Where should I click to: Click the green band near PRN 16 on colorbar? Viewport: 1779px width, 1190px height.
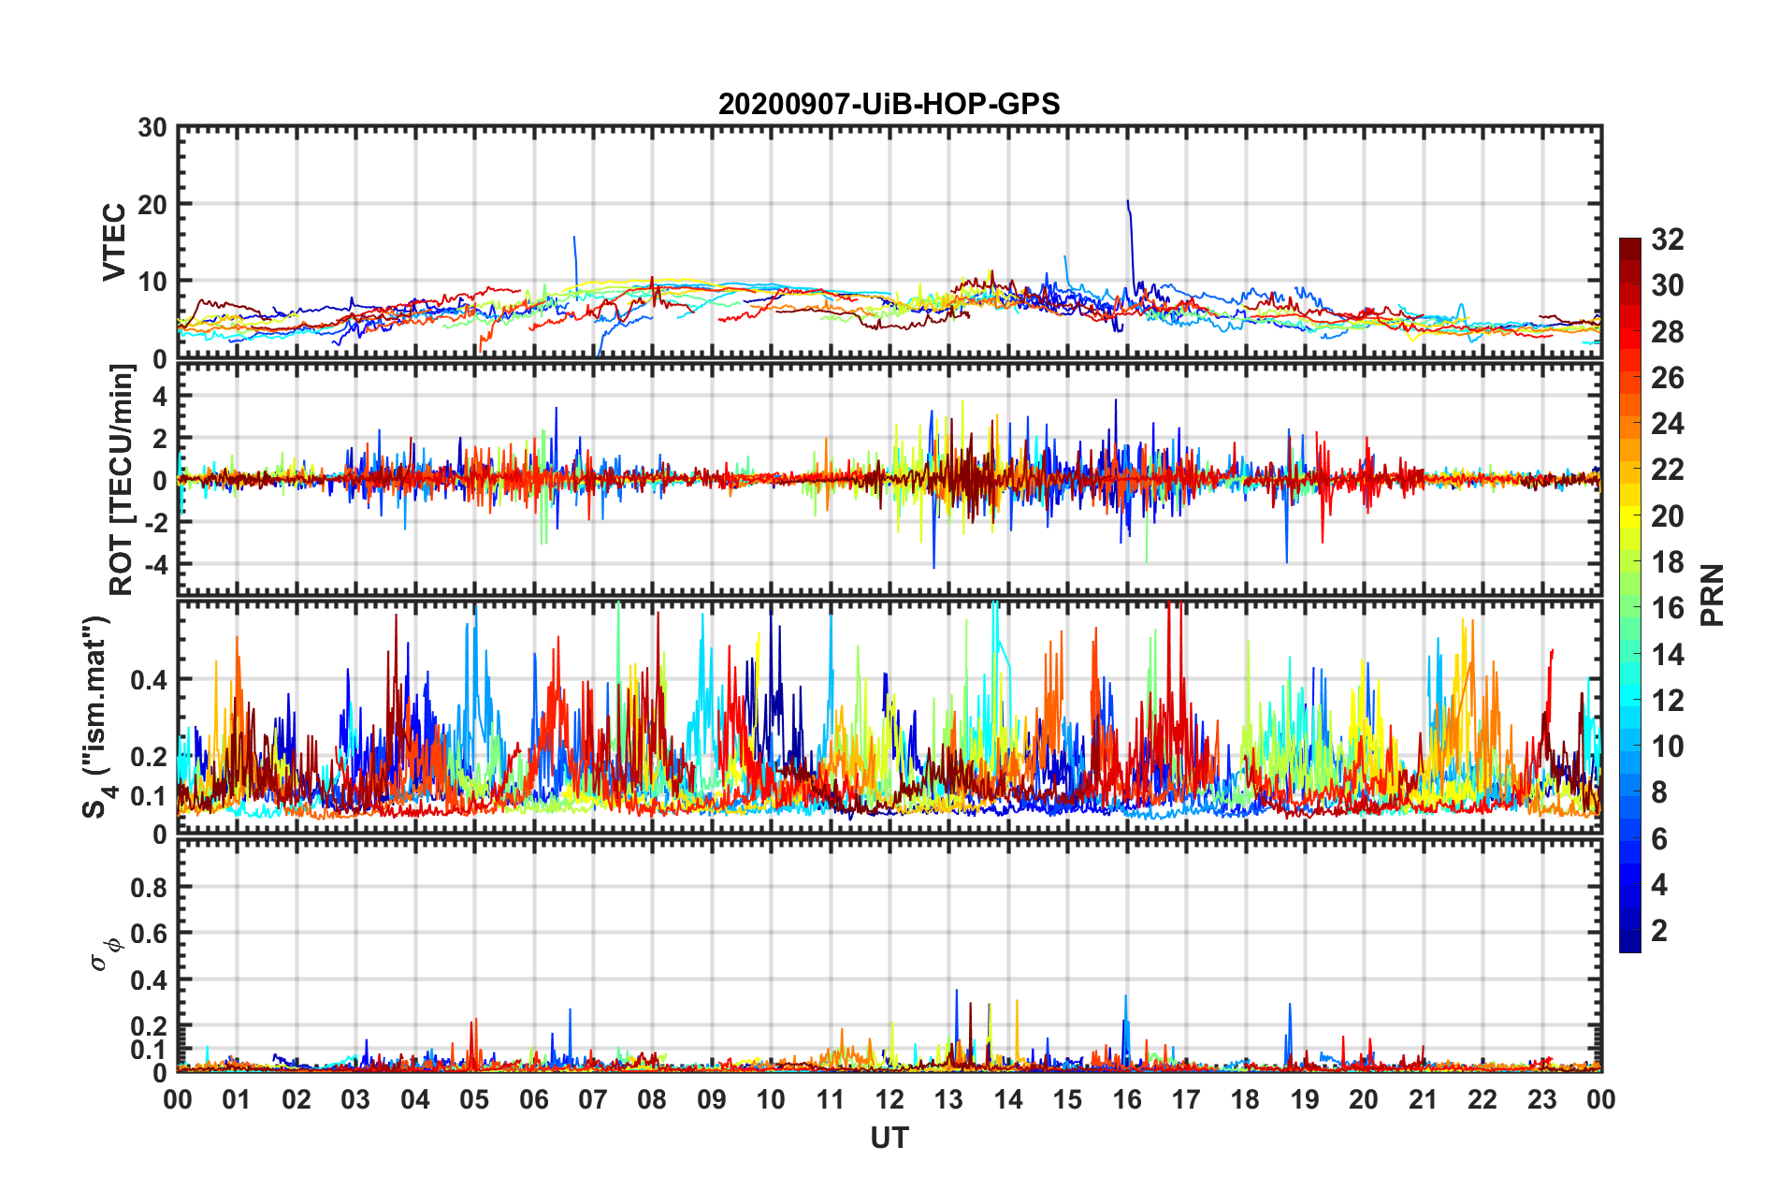1629,608
